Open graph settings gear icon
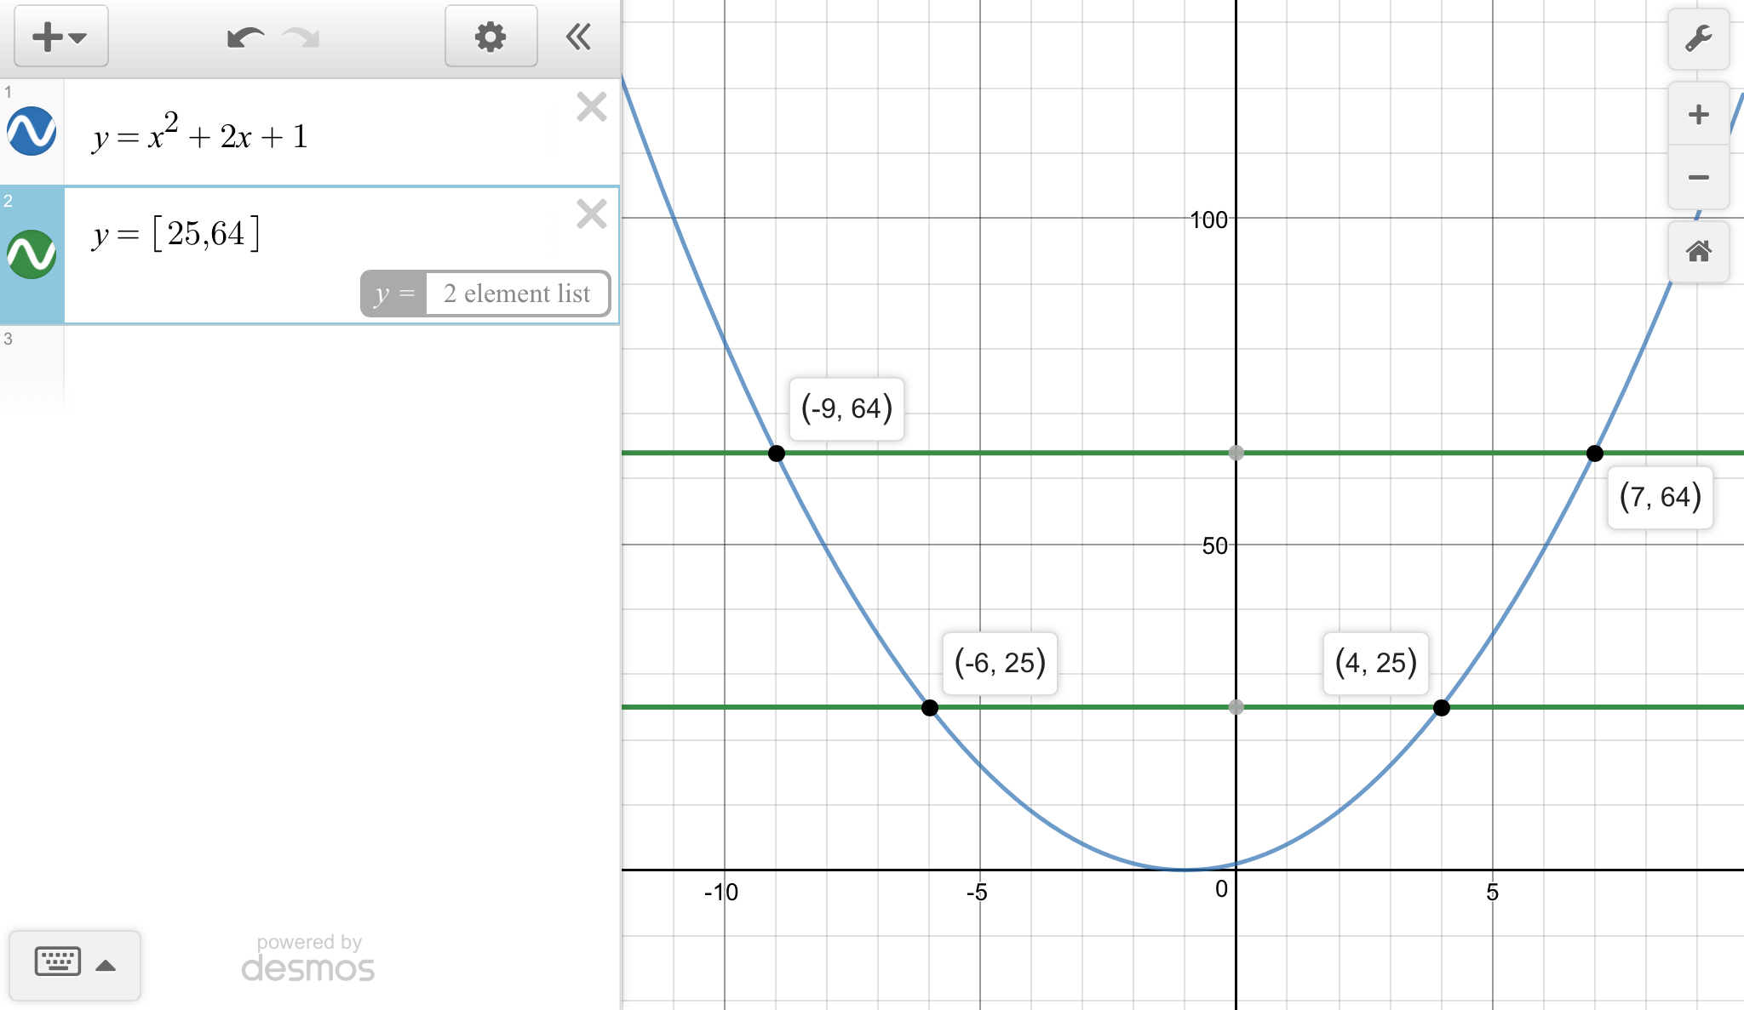Screen dimensions: 1744x1010 tap(490, 37)
